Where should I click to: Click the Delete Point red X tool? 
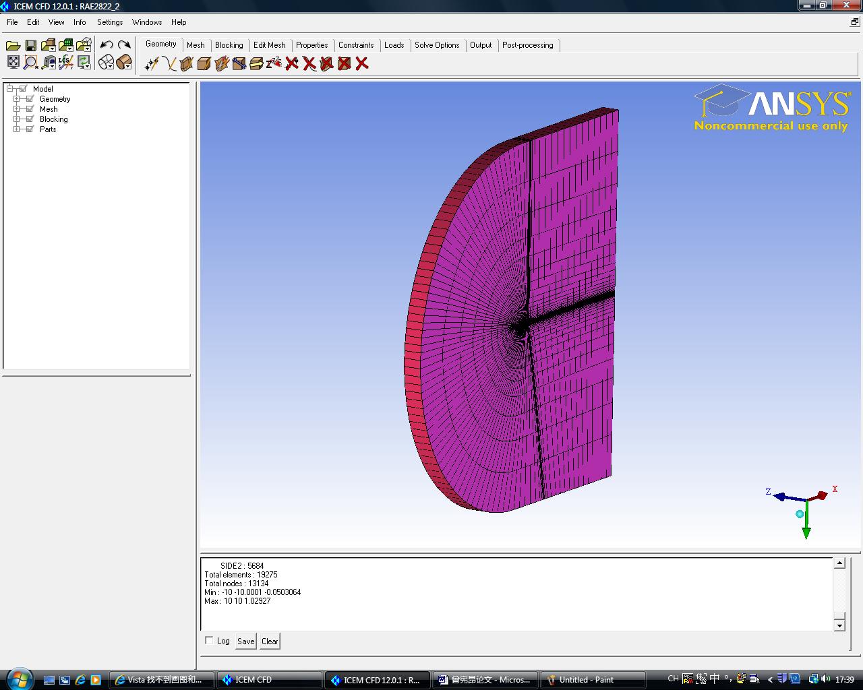(x=292, y=63)
